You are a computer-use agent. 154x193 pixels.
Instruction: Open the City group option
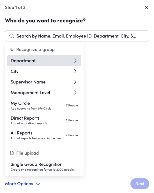coord(44,71)
